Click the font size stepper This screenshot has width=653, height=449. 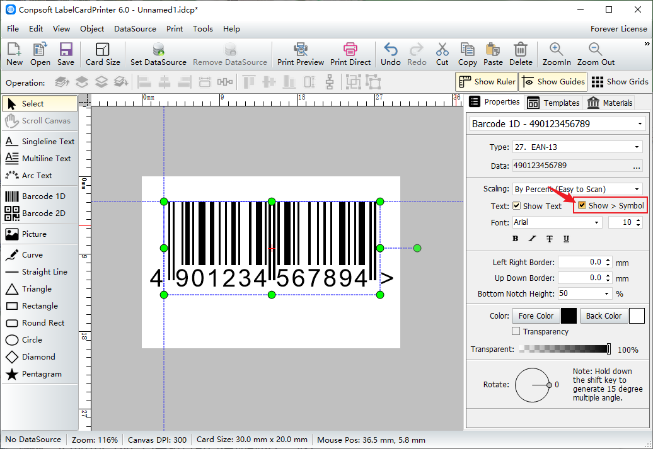tap(639, 222)
